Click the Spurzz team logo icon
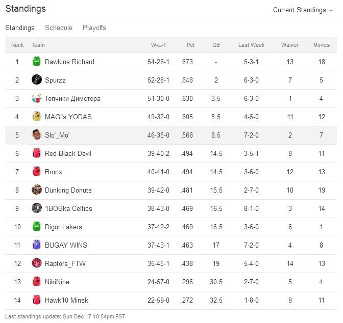This screenshot has width=343, height=323. 36,80
